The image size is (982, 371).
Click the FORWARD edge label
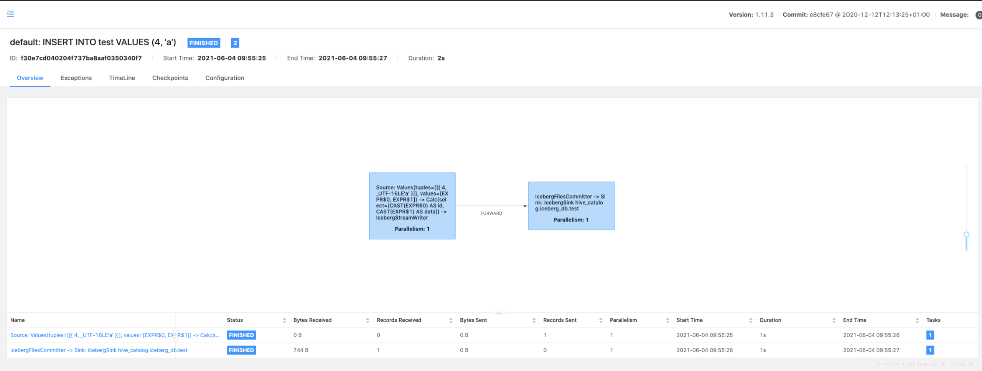(491, 213)
